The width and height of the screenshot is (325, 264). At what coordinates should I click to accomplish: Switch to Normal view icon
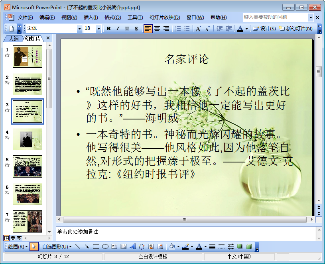click(x=7, y=238)
